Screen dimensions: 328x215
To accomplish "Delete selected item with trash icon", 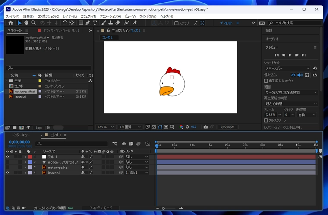I will click(49, 127).
